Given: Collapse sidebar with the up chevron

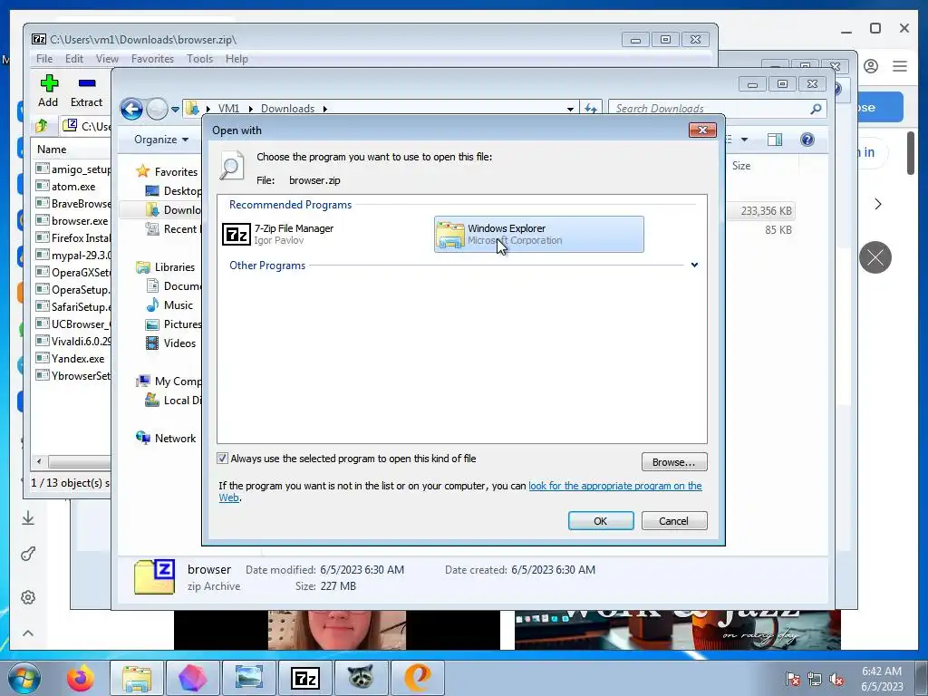Looking at the screenshot, I should click(x=28, y=633).
